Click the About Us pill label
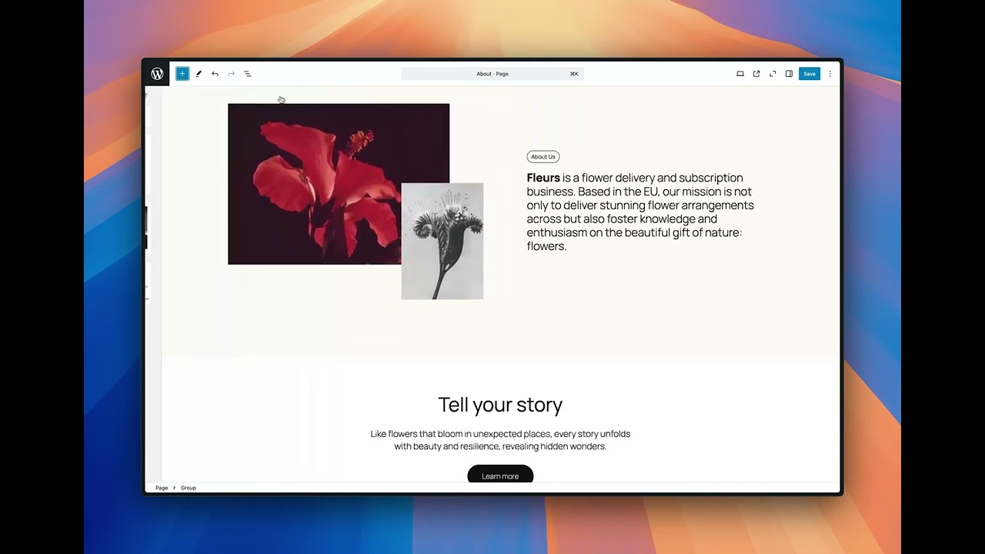985x554 pixels. (x=543, y=157)
